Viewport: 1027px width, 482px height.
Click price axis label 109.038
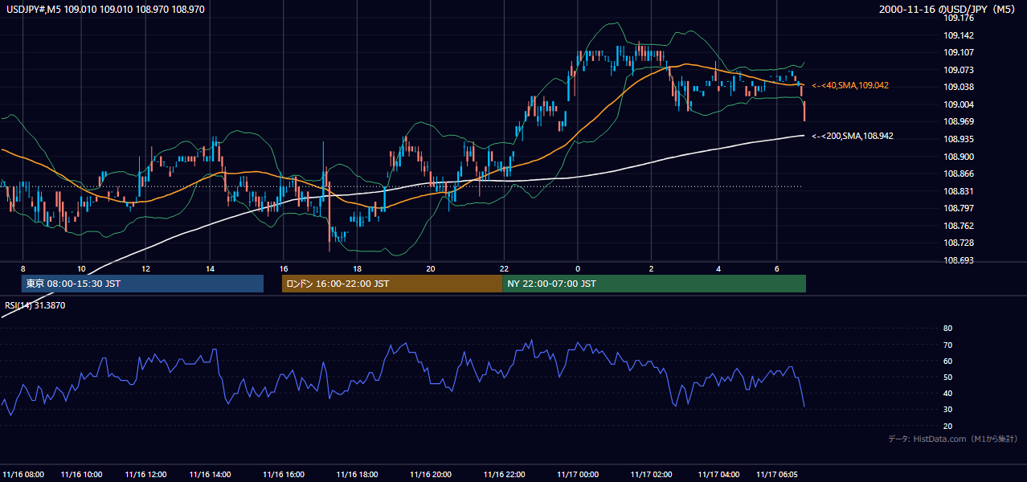click(959, 87)
